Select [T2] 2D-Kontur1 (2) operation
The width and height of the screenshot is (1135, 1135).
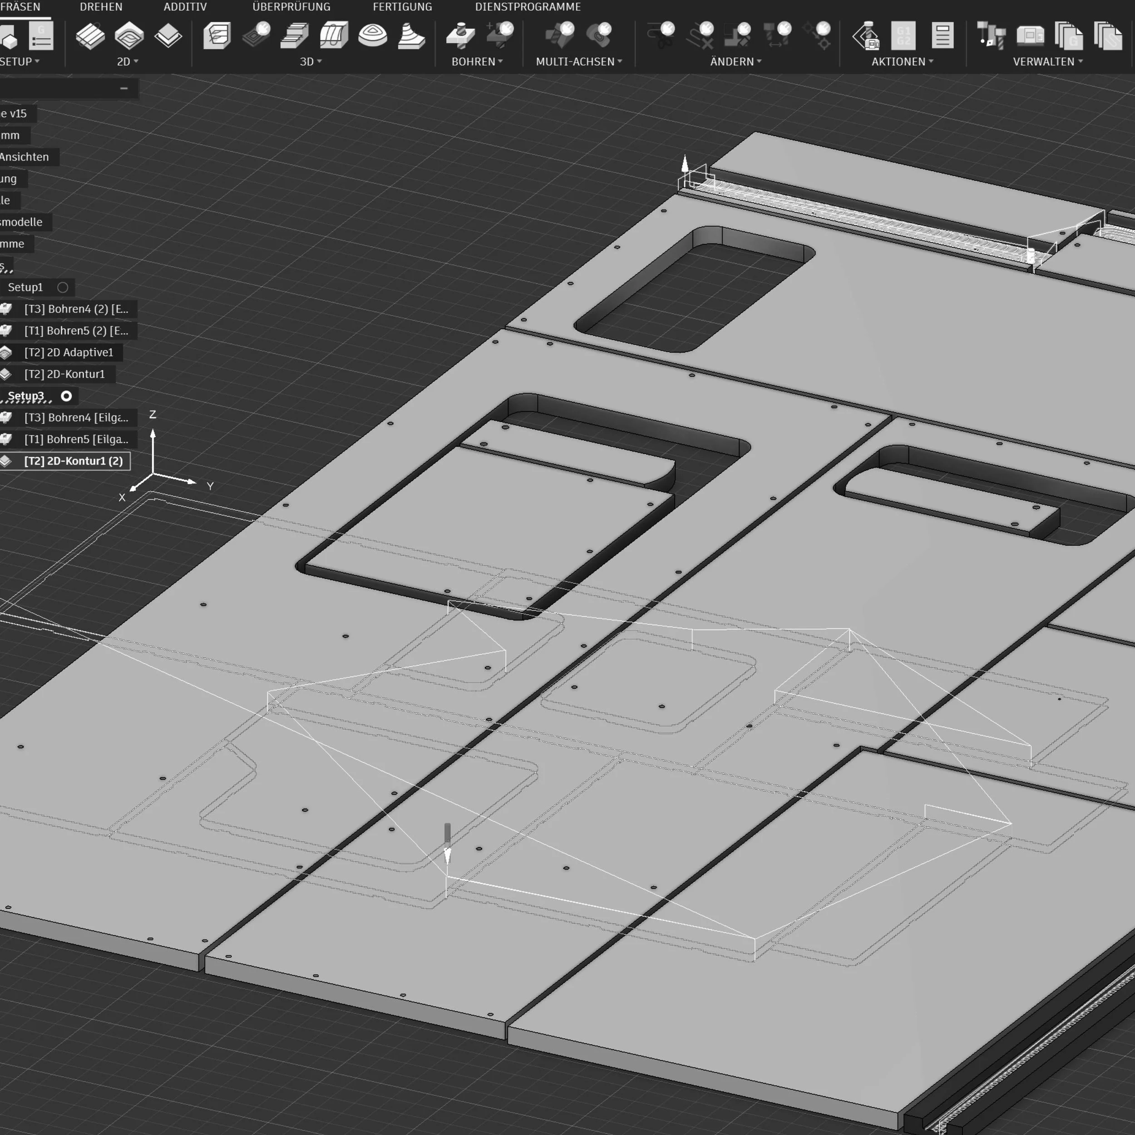click(73, 461)
